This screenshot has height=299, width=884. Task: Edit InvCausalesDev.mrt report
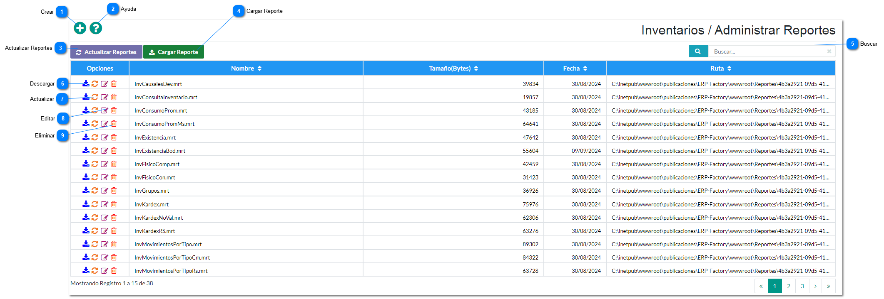click(105, 83)
